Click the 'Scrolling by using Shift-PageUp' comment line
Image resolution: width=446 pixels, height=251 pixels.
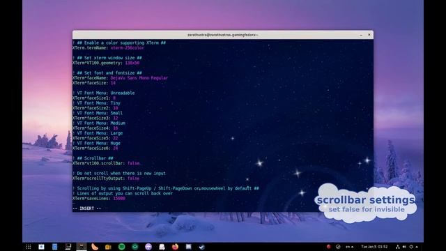(166, 188)
